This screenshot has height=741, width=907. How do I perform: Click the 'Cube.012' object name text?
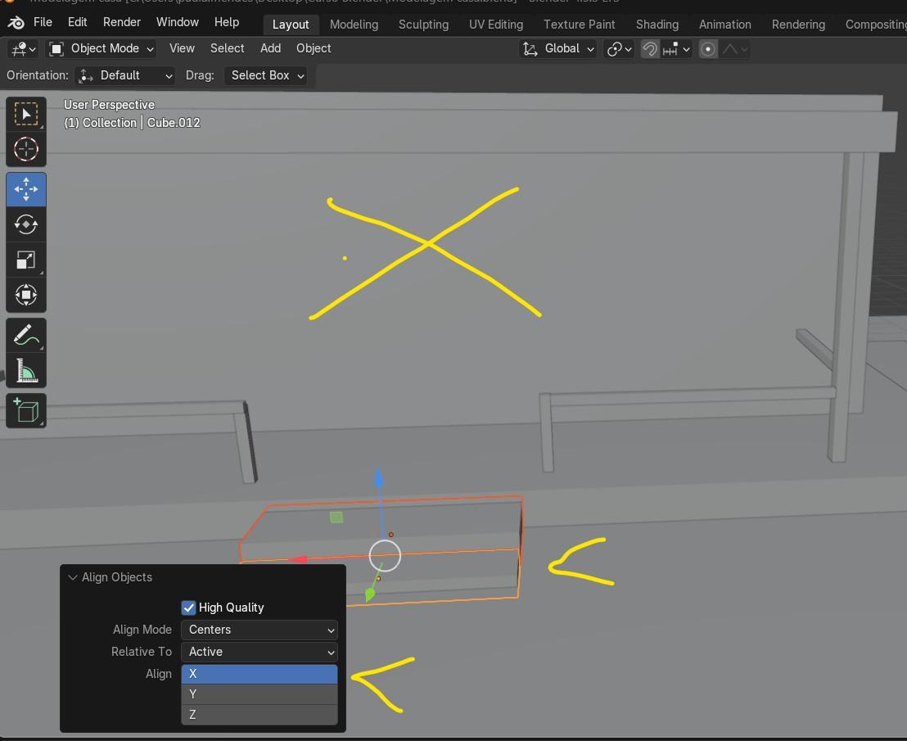coord(174,123)
